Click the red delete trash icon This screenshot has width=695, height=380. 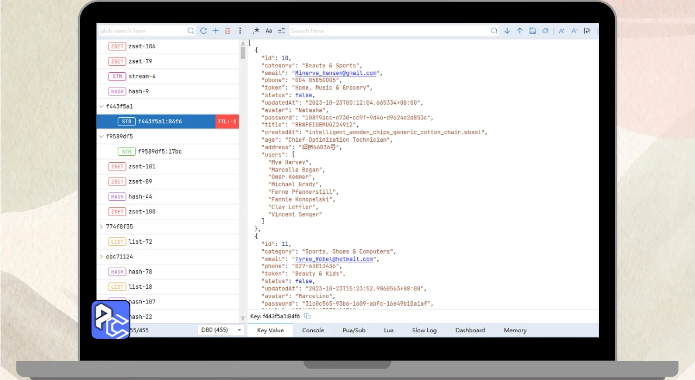[x=228, y=31]
